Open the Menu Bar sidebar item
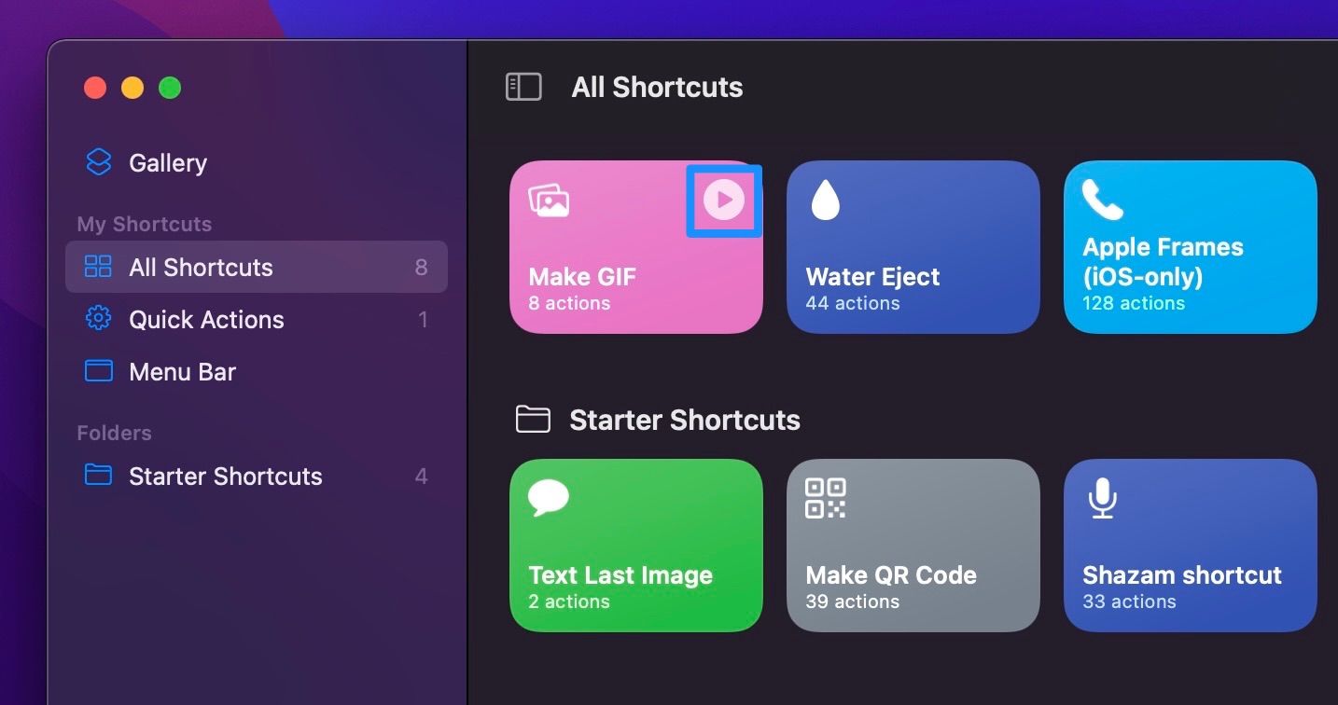Viewport: 1338px width, 705px height. pos(182,372)
